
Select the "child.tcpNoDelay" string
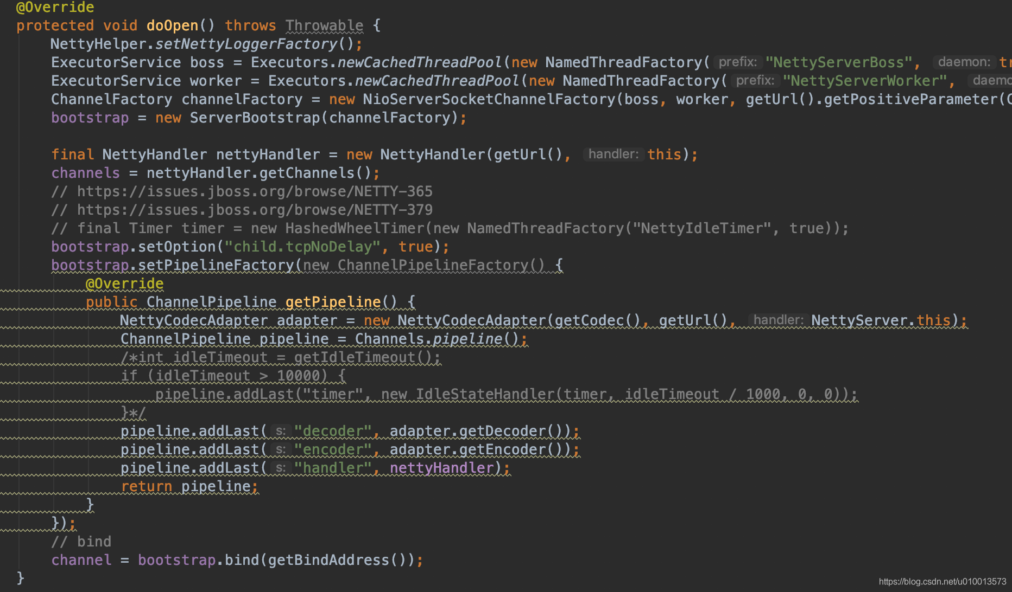(x=303, y=247)
